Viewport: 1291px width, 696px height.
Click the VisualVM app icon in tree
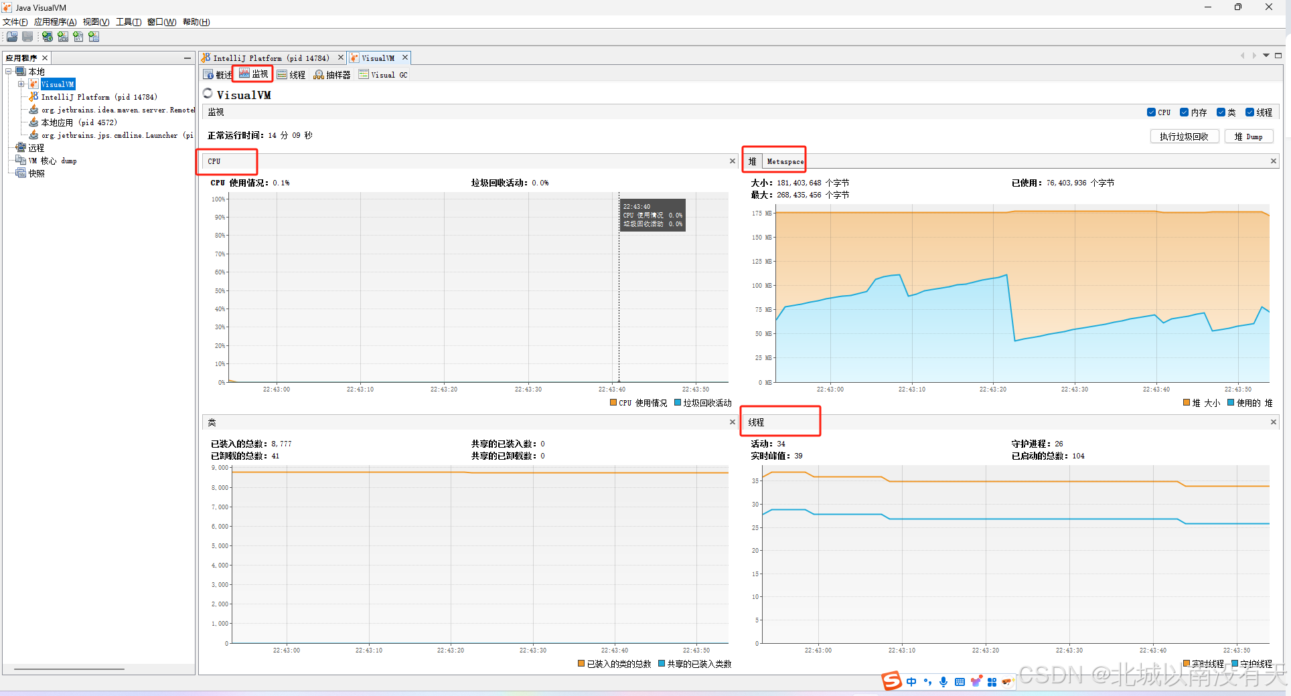click(x=33, y=84)
